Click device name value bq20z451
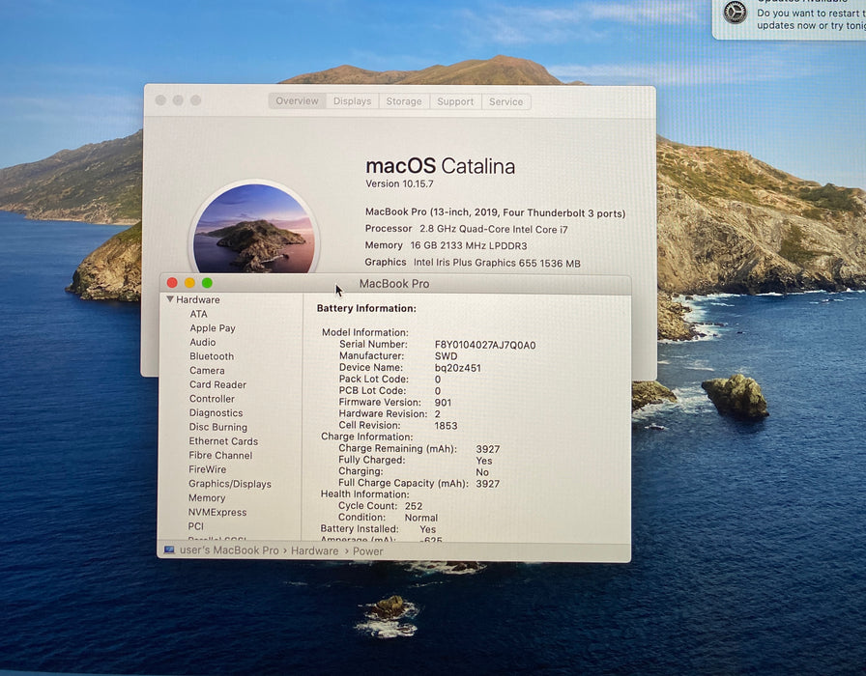The height and width of the screenshot is (676, 866). [x=457, y=368]
